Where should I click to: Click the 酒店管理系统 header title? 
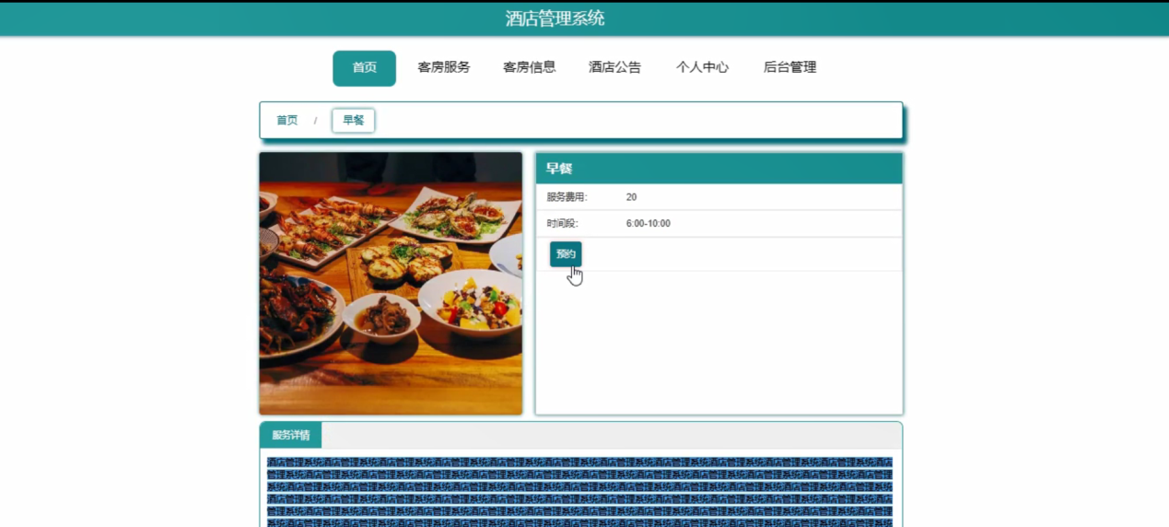pos(555,18)
